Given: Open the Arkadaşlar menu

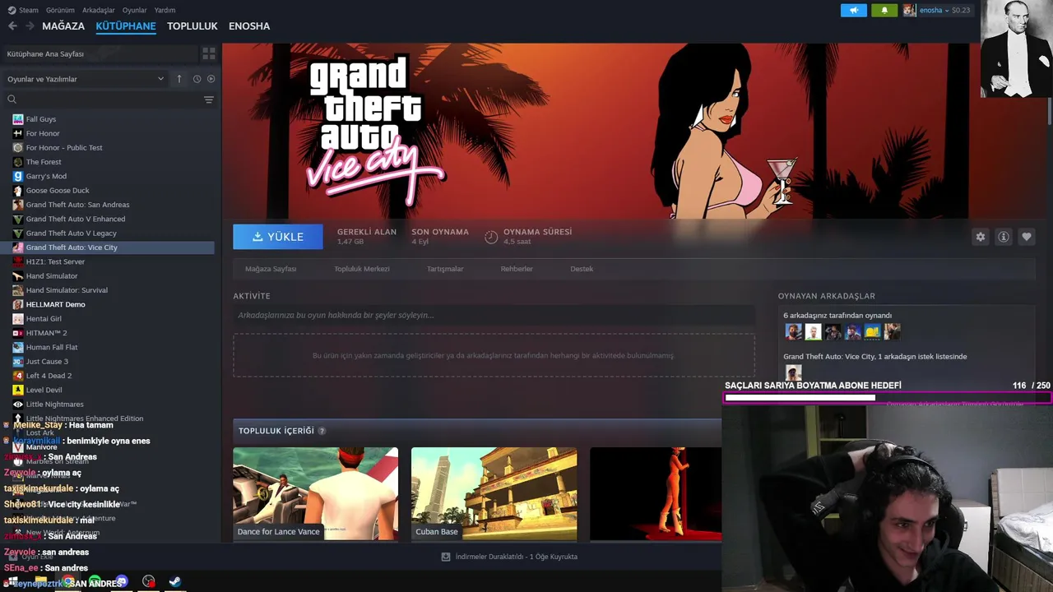Looking at the screenshot, I should tap(99, 10).
